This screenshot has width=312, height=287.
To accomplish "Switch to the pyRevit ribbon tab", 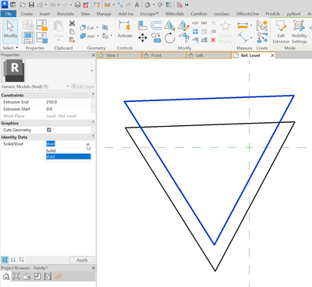I will [293, 14].
